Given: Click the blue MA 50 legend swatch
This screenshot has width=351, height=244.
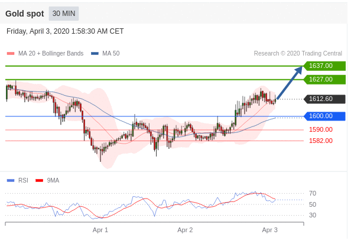Looking at the screenshot, I should click(x=95, y=54).
